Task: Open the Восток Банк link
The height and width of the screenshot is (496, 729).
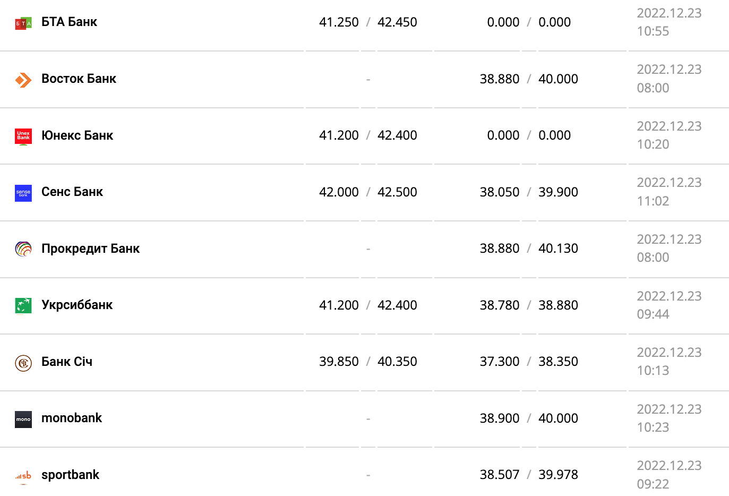Action: pyautogui.click(x=79, y=79)
